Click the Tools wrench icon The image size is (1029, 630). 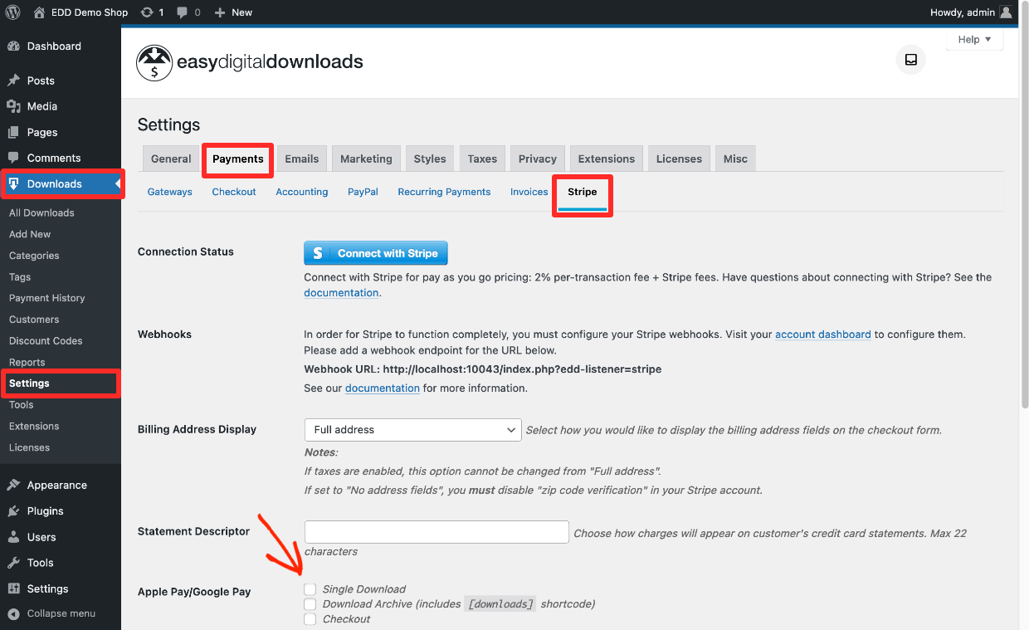coord(13,563)
